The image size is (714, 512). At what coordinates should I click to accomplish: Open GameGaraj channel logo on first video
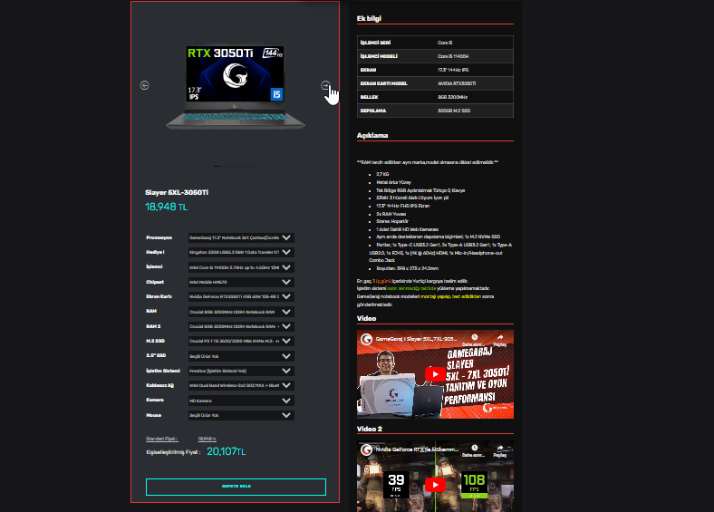(367, 339)
